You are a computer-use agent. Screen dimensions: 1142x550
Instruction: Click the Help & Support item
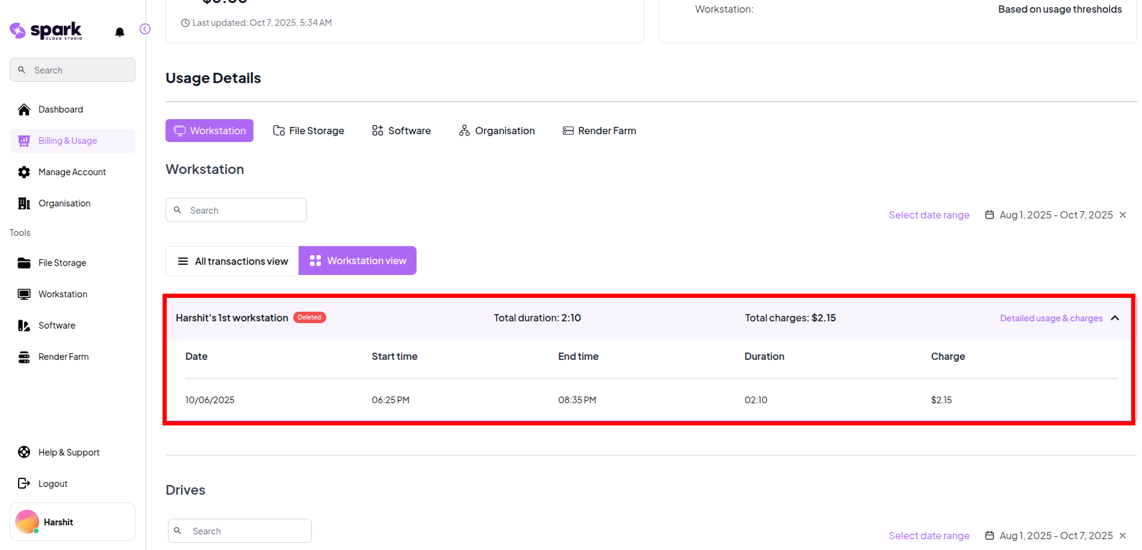coord(69,453)
